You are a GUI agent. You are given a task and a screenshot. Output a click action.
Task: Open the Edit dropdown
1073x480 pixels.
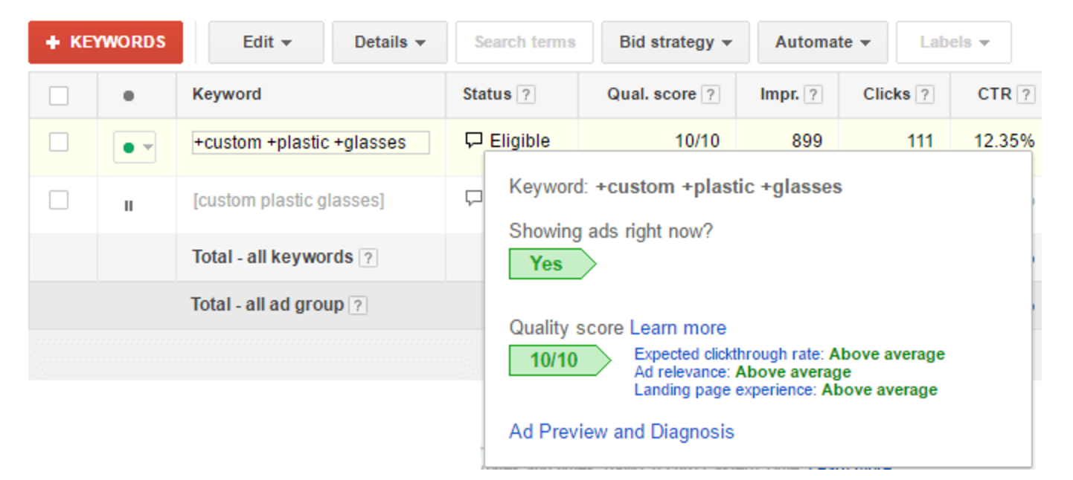point(266,42)
